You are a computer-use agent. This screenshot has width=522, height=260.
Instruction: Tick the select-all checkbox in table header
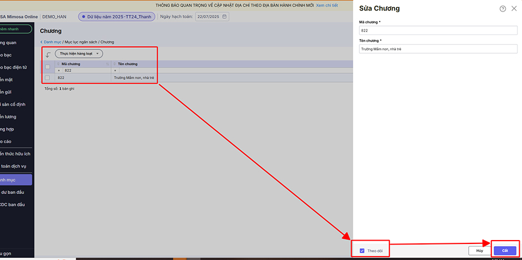[48, 67]
